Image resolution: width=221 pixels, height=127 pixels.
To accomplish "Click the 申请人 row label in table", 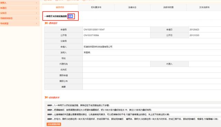I will [x=64, y=47].
